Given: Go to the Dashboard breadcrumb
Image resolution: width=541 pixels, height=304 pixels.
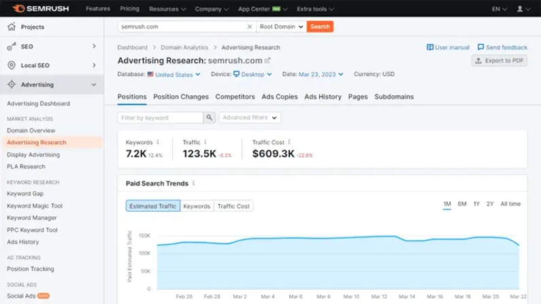Looking at the screenshot, I should (x=132, y=48).
